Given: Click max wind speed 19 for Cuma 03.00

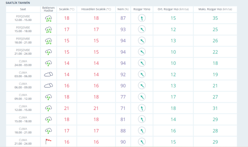Looking at the screenshot, I should pos(215,74).
